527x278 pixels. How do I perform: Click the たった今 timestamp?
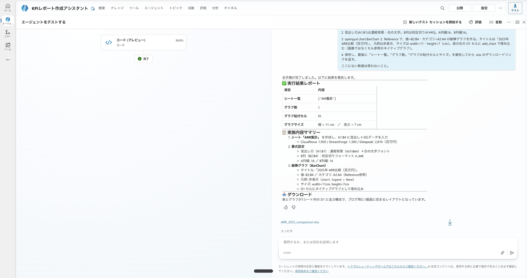pyautogui.click(x=287, y=231)
